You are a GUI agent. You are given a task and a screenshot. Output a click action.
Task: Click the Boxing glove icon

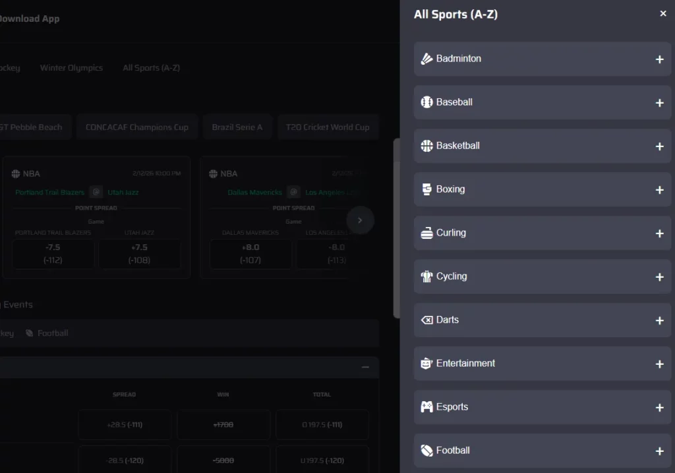tap(426, 189)
